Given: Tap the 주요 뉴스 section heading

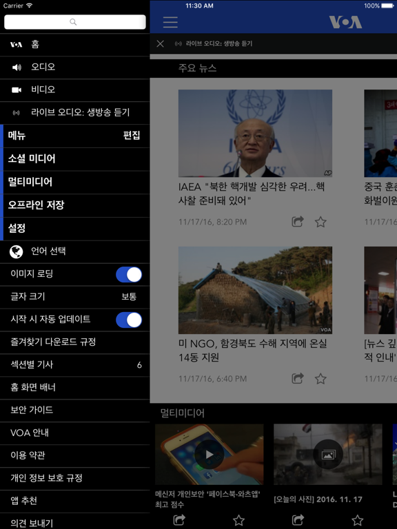Looking at the screenshot, I should tap(198, 68).
